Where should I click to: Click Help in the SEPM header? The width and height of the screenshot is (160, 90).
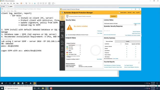(134, 12)
